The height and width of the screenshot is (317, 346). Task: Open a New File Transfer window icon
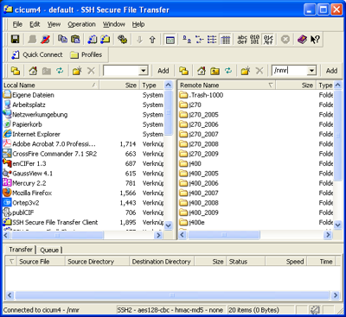point(106,39)
